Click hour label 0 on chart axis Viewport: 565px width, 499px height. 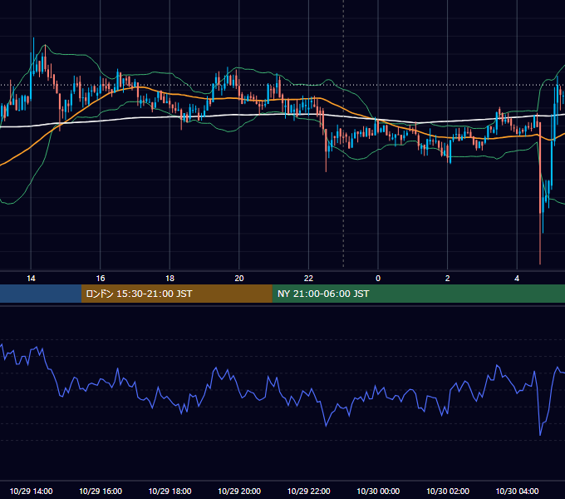point(378,279)
